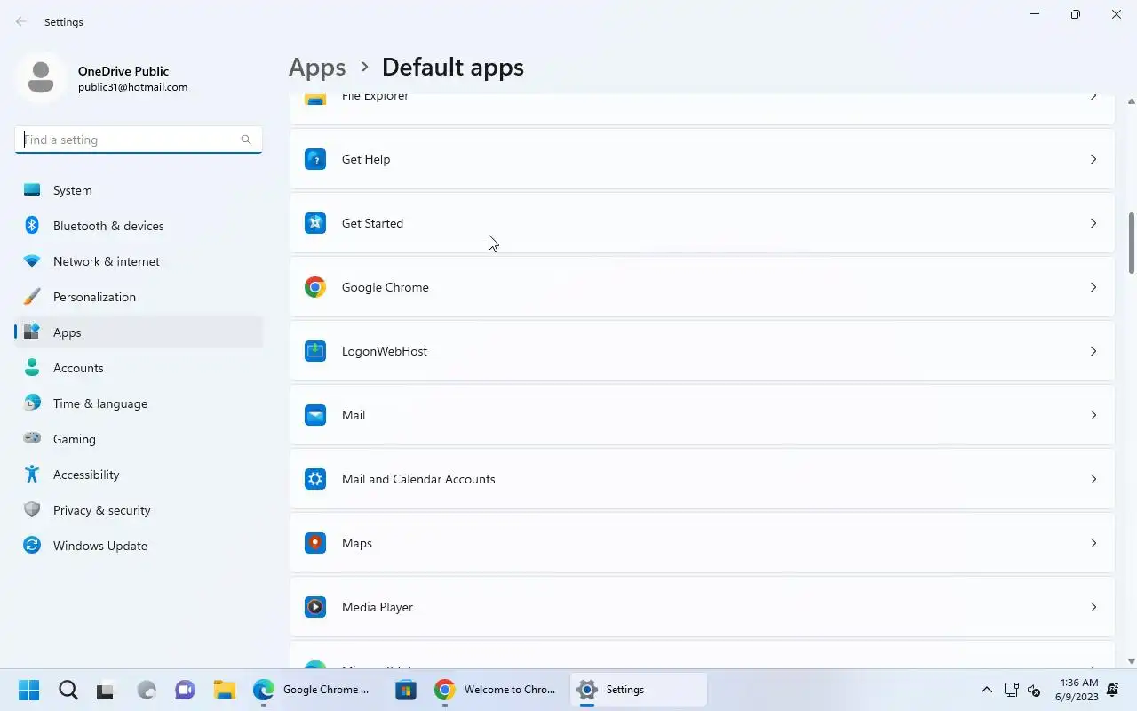Viewport: 1137px width, 711px height.
Task: Click the Google Chrome app name text
Action: pos(386,287)
